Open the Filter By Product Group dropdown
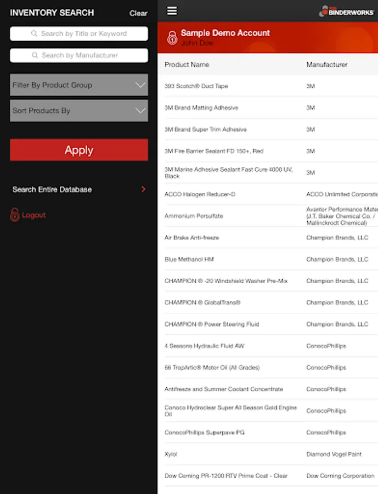 click(x=79, y=85)
